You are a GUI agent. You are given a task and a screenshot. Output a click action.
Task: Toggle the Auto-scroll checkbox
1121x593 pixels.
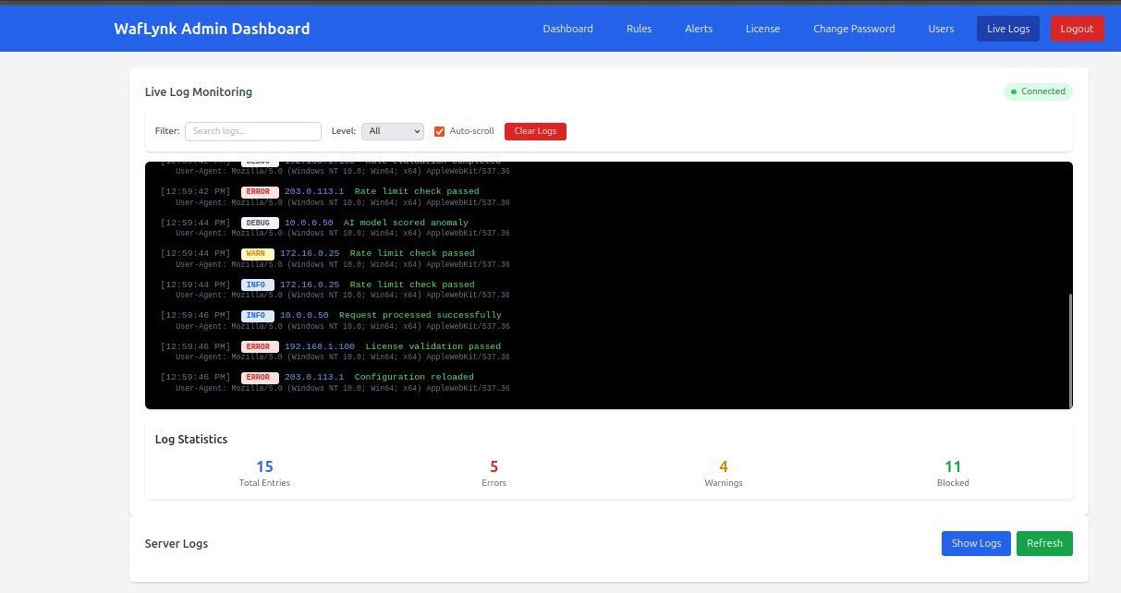click(440, 131)
